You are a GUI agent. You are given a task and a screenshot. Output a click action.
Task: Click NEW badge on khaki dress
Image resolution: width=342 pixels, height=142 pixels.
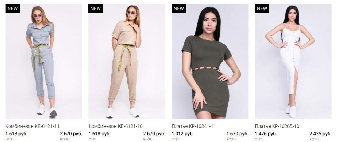(179, 8)
